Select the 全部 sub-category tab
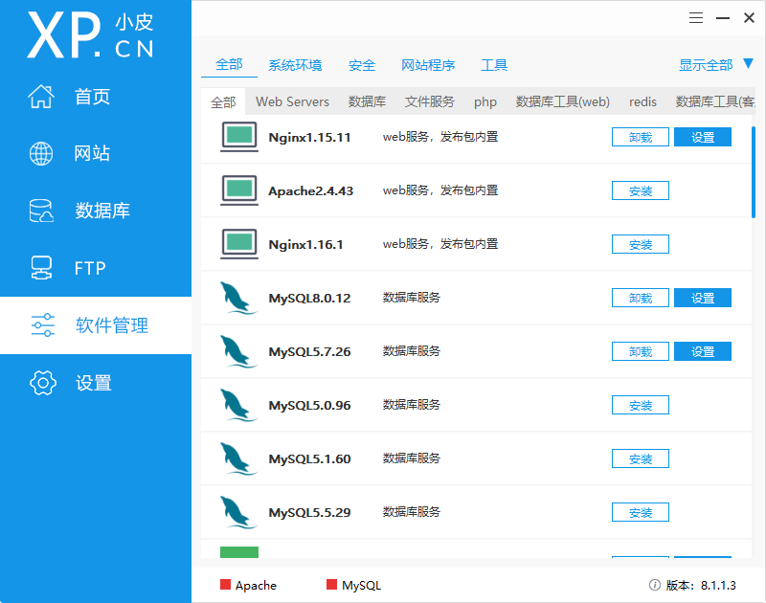Viewport: 766px width, 603px height. click(x=223, y=102)
